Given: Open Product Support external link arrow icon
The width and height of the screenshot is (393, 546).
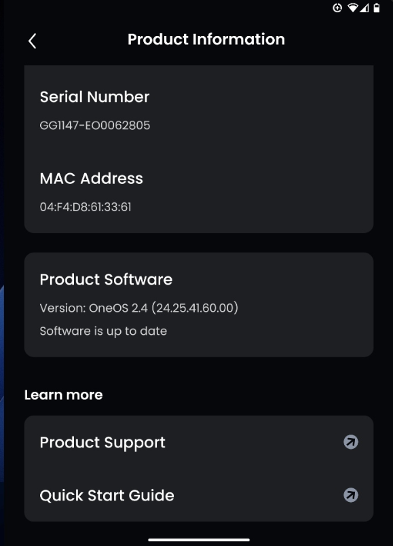Looking at the screenshot, I should pos(350,442).
